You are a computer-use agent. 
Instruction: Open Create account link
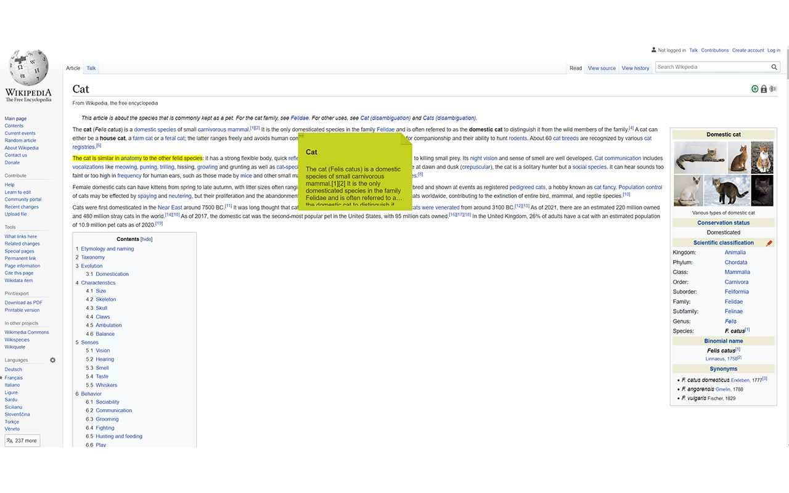tap(748, 51)
